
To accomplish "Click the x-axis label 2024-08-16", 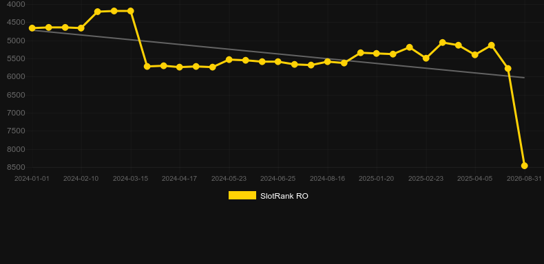I will coord(327,179).
